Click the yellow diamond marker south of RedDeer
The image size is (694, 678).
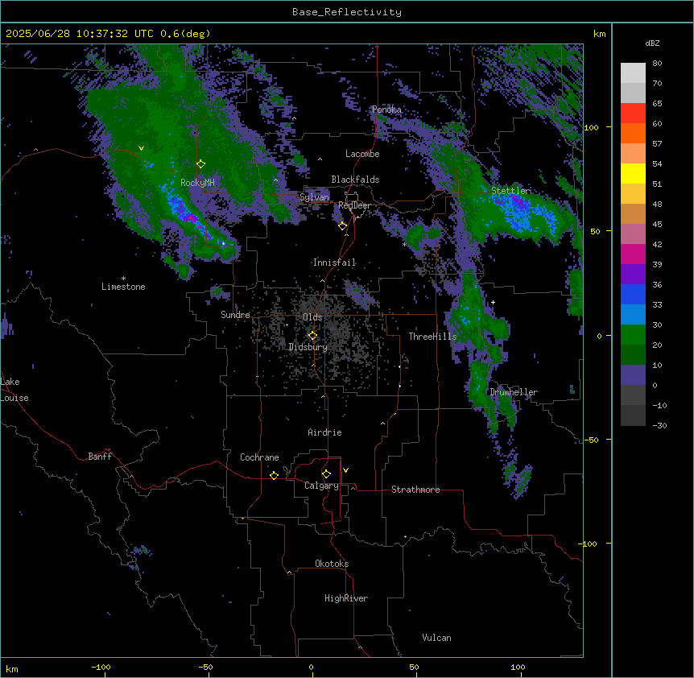(x=342, y=226)
